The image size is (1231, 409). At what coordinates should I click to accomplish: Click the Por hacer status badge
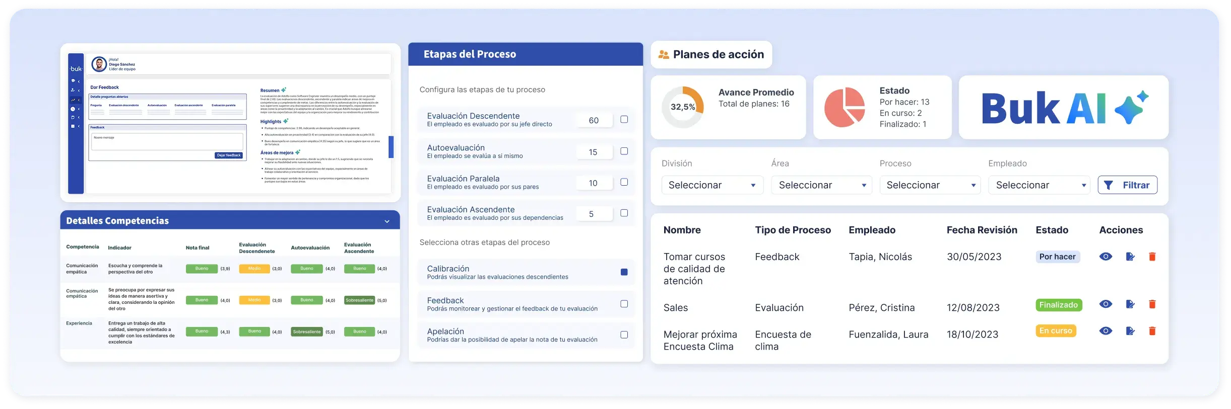[1057, 257]
